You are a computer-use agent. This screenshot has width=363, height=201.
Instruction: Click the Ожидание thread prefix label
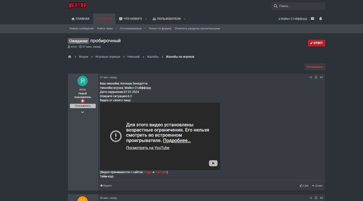coord(78,41)
